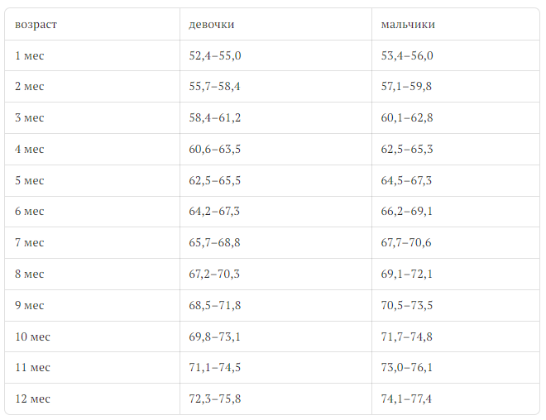
Task: Select the '10 мес' row label
Action: pos(32,336)
